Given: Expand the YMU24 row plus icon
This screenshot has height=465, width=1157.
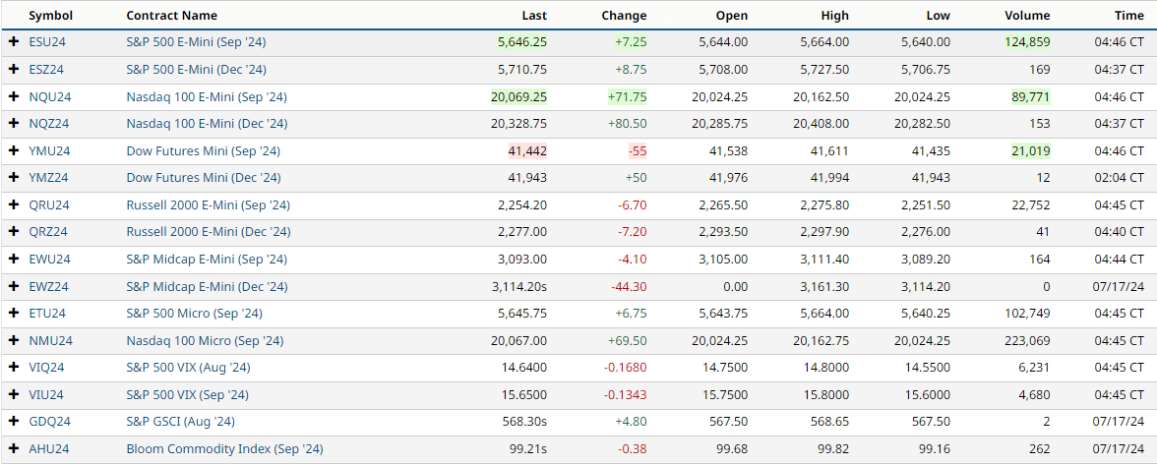Looking at the screenshot, I should pos(14,150).
